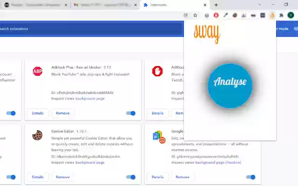This screenshot has width=298, height=186.
Task: Switch to the first tab with dark circle favicon
Action: tap(35, 5)
